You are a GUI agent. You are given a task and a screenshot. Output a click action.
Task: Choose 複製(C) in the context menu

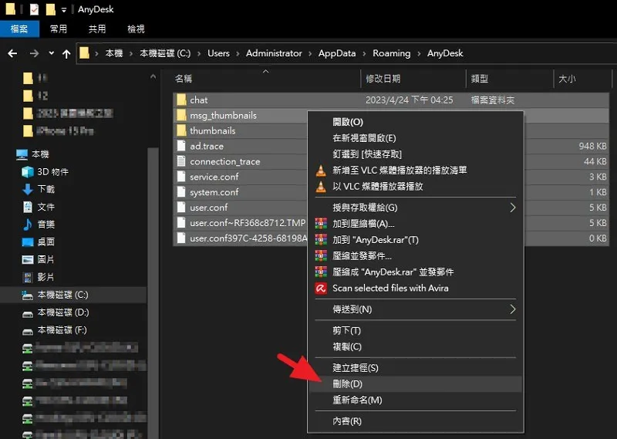click(416, 347)
